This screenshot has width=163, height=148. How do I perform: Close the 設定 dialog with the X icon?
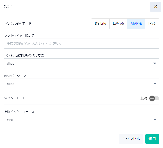coord(156,7)
